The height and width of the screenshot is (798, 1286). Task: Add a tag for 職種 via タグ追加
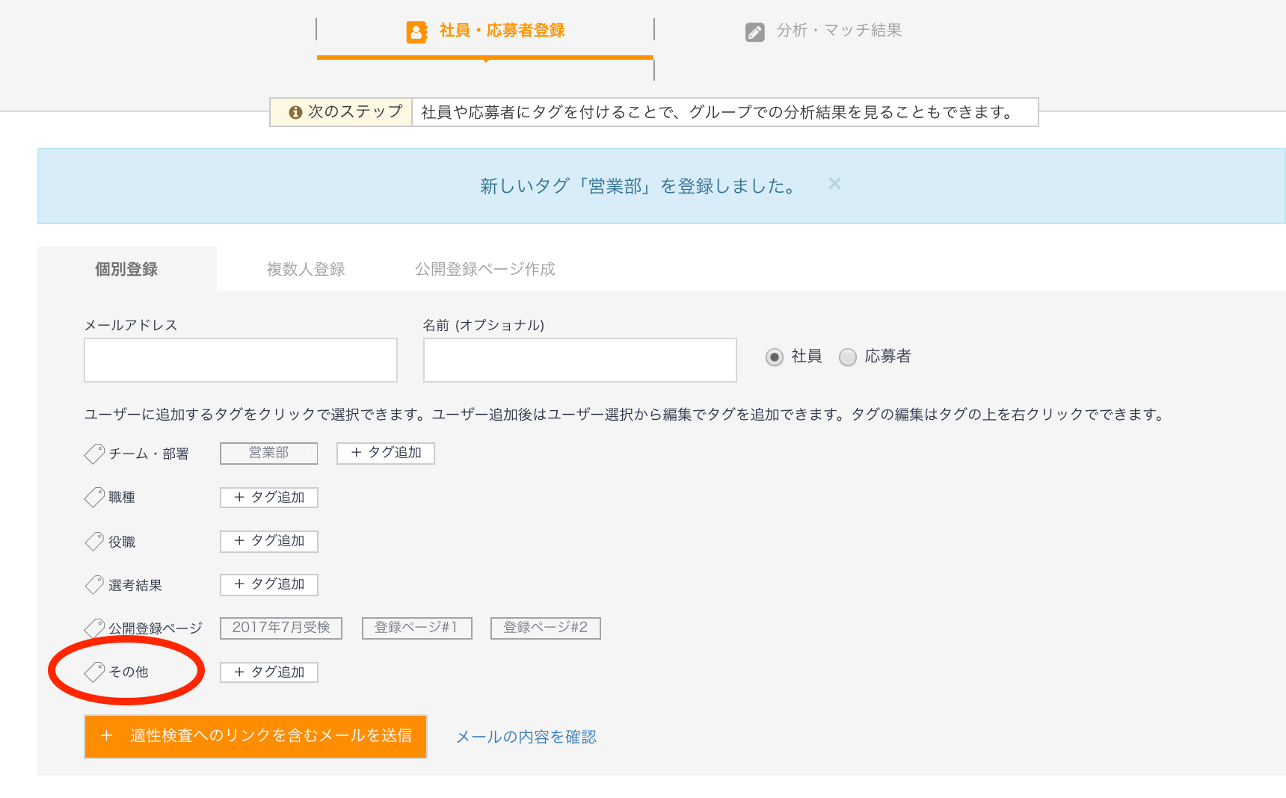click(268, 497)
